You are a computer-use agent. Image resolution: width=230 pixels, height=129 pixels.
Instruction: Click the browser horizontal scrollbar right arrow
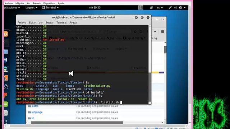pyautogui.click(x=162, y=123)
